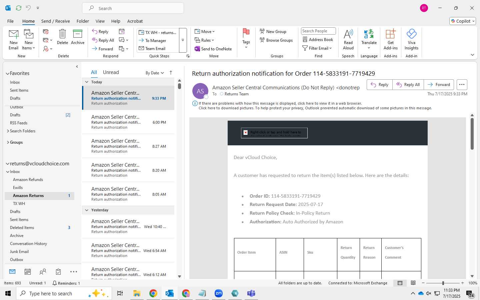Click the download pictures info bar

click(315, 108)
